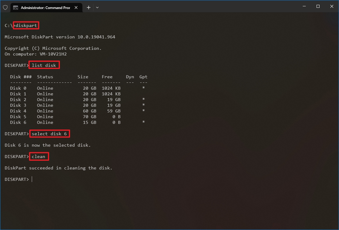
Task: Click the admin shield icon in the title bar
Action: [x=5, y=7]
